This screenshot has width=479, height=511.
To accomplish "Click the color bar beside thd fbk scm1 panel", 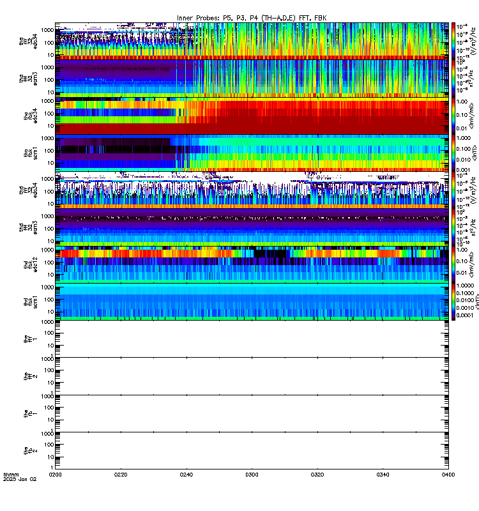I will [453, 301].
